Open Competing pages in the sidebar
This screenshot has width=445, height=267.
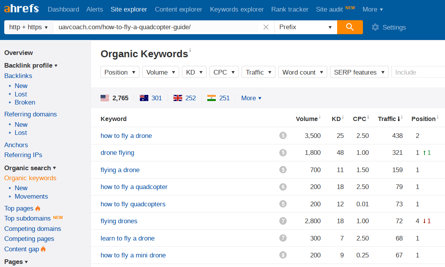(x=29, y=239)
